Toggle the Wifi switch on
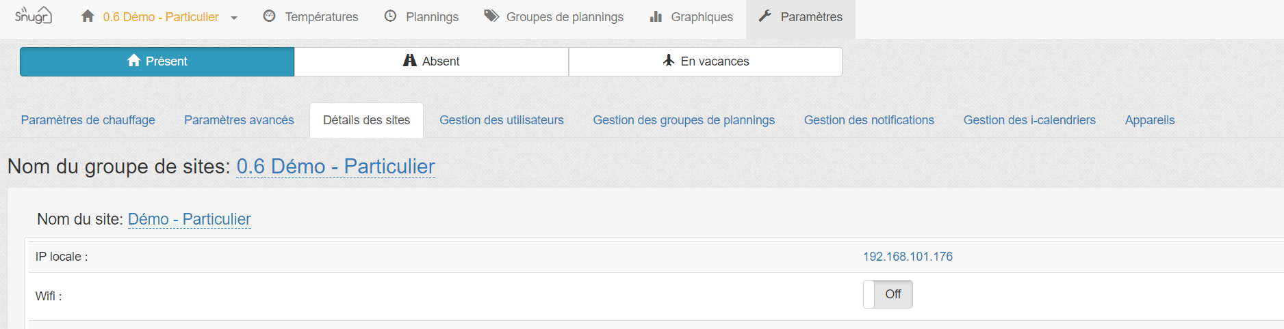 pyautogui.click(x=888, y=294)
